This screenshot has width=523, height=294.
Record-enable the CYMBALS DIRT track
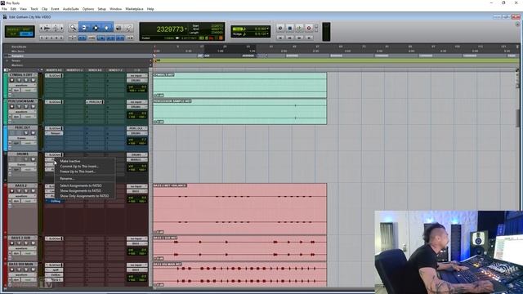pos(12,80)
